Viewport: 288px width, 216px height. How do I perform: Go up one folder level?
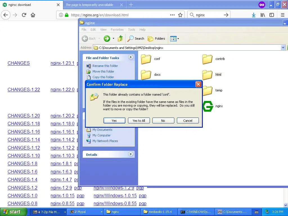click(x=120, y=39)
